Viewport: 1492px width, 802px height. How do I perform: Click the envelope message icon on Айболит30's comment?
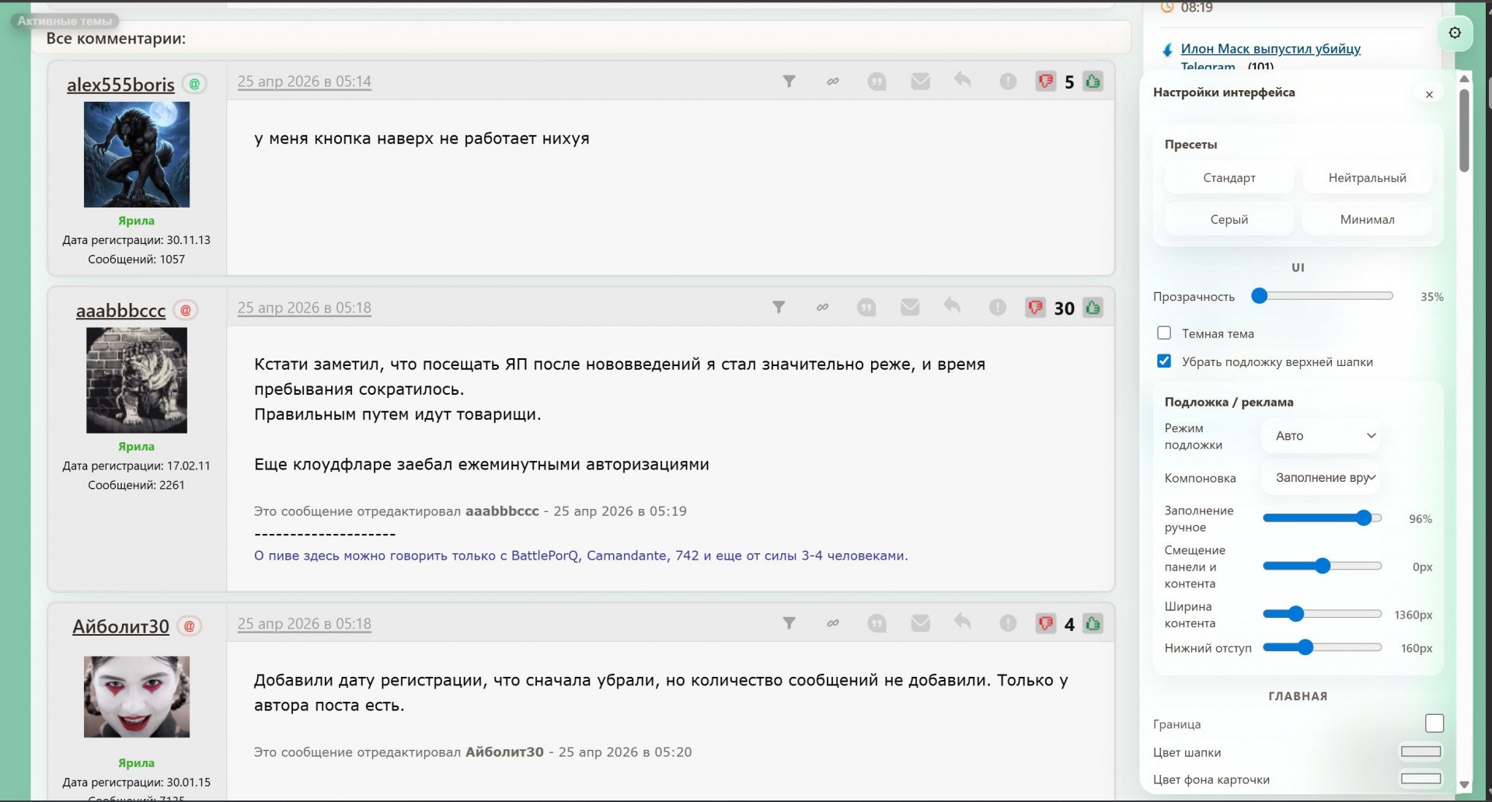[x=920, y=623]
